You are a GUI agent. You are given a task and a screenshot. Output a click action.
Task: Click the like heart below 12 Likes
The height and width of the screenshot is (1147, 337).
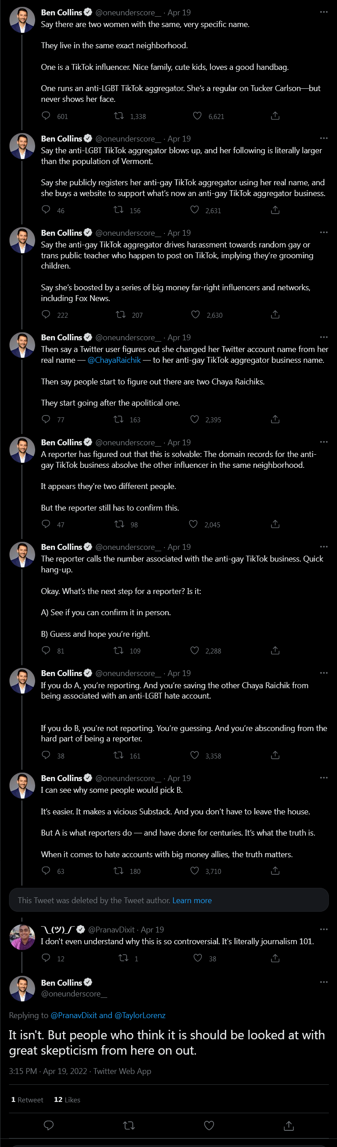[x=209, y=1125]
